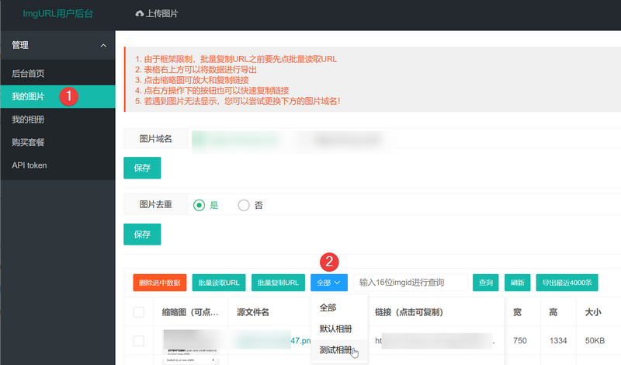Image resolution: width=621 pixels, height=365 pixels.
Task: Click the first row thumbnail image
Action: tap(191, 346)
